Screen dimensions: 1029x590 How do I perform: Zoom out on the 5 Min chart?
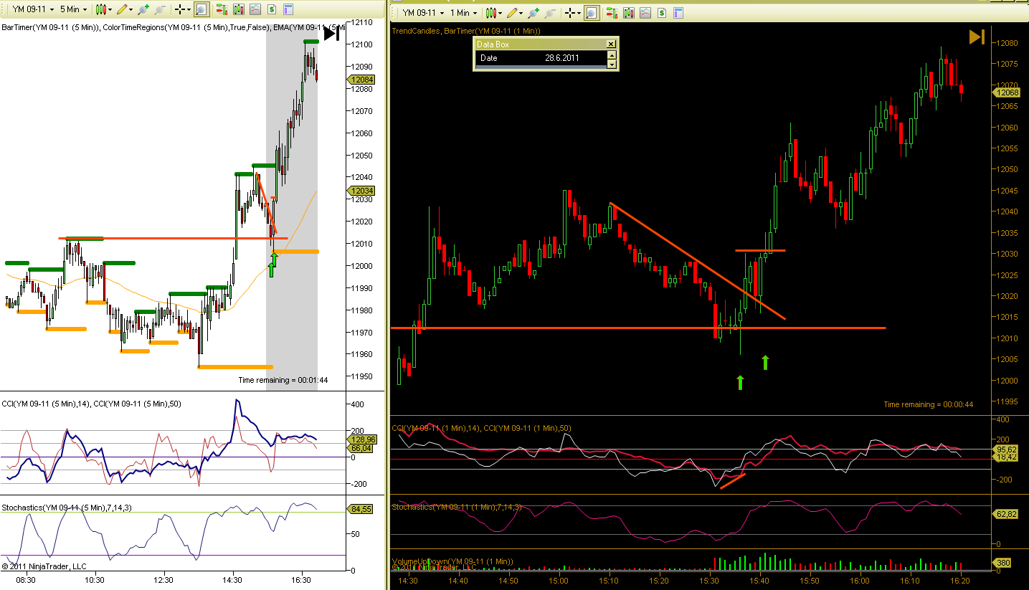[160, 9]
